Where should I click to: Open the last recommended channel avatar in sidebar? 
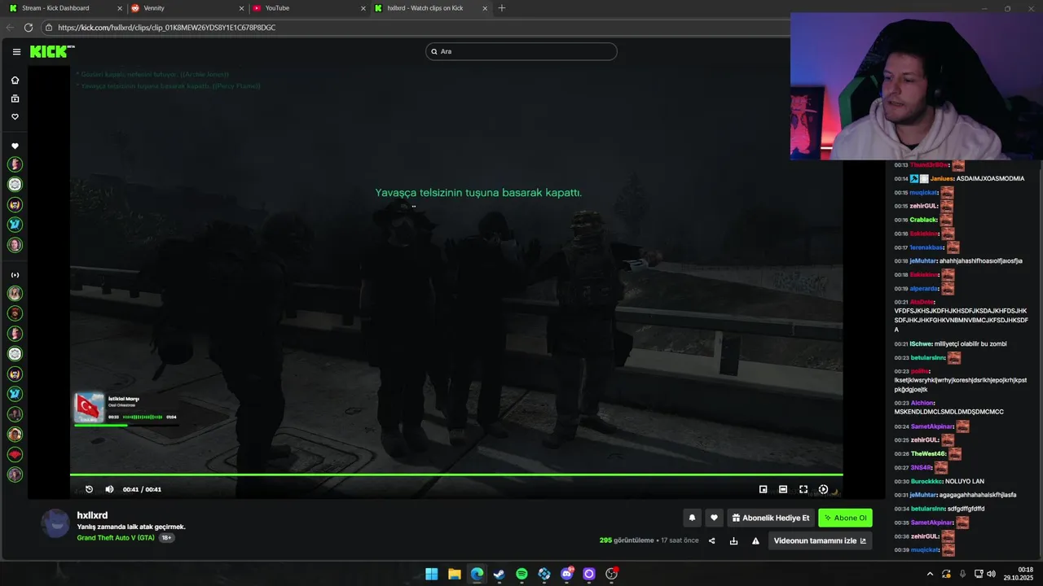tap(15, 474)
